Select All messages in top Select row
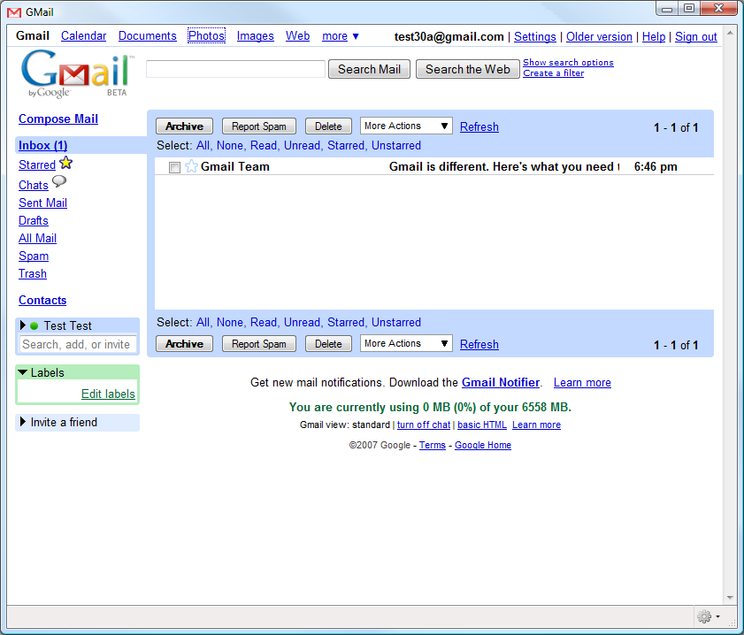The image size is (744, 635). (x=203, y=146)
